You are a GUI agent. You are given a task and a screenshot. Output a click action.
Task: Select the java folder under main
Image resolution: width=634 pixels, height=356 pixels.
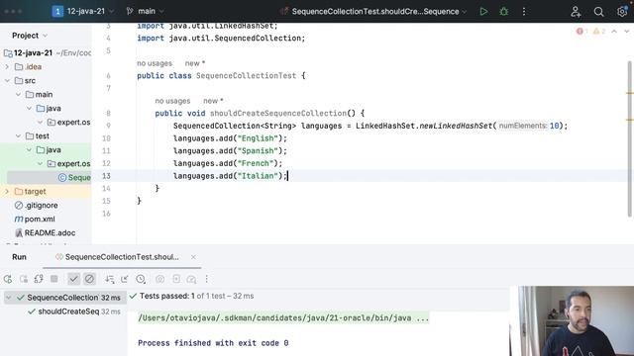click(x=49, y=109)
